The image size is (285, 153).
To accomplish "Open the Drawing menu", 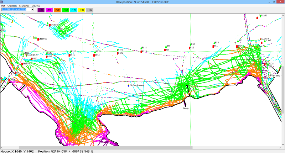I will (x=36, y=6).
